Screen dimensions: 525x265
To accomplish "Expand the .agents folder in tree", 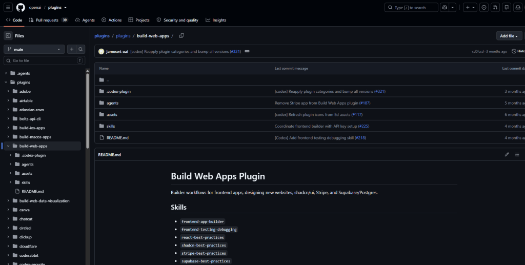I will point(6,73).
